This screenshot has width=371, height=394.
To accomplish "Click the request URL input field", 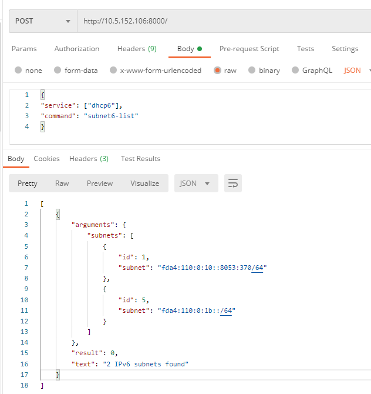I will coord(224,21).
